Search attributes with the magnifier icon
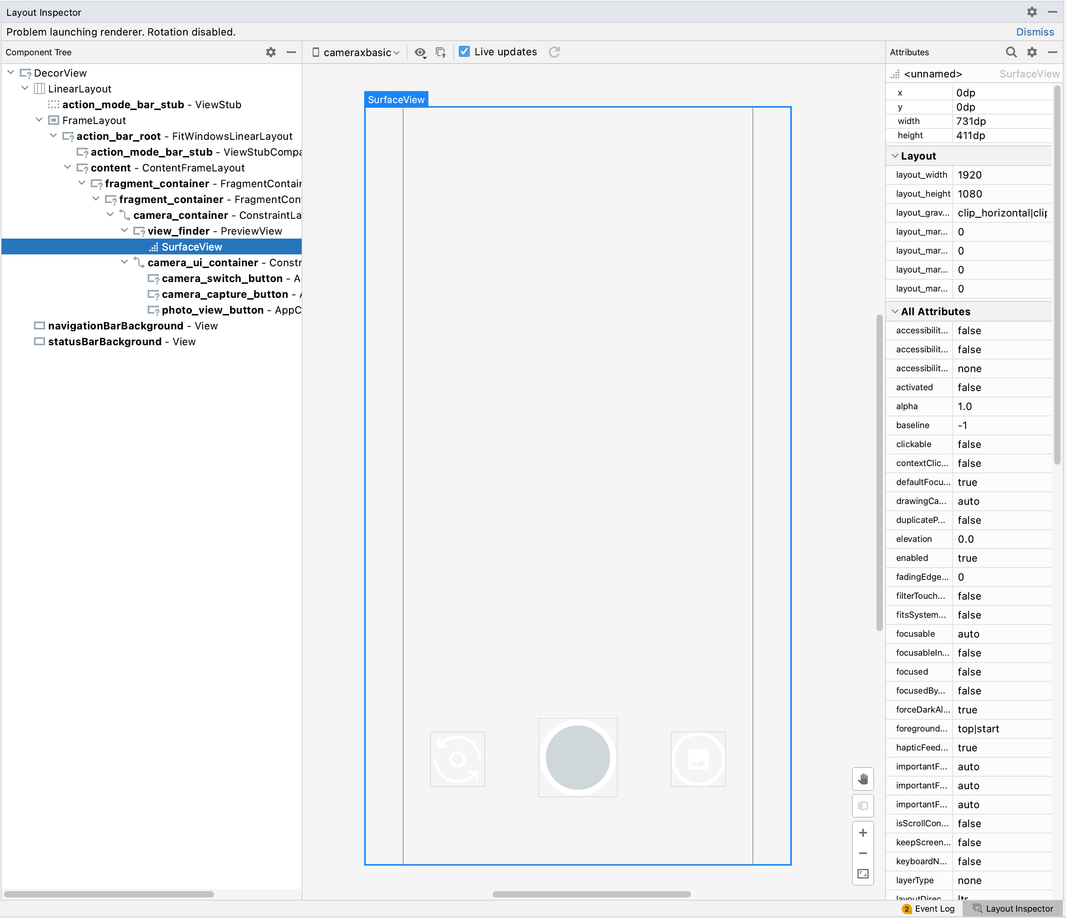Screen dimensions: 1066x918 pyautogui.click(x=1011, y=52)
